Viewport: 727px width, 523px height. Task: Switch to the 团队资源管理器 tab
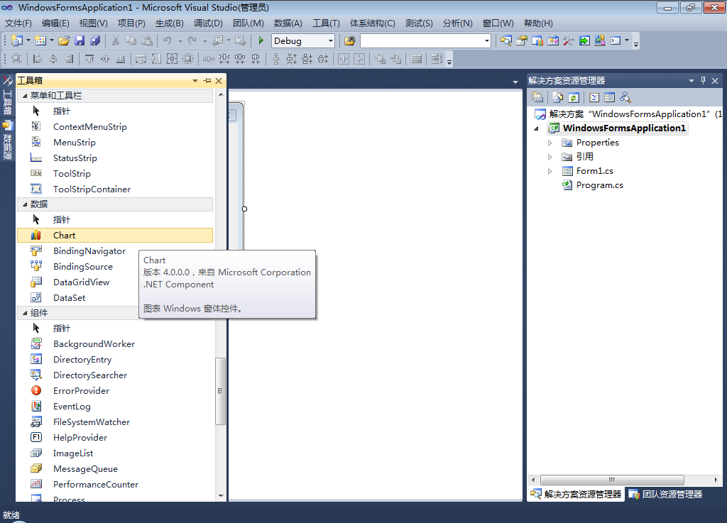(665, 494)
